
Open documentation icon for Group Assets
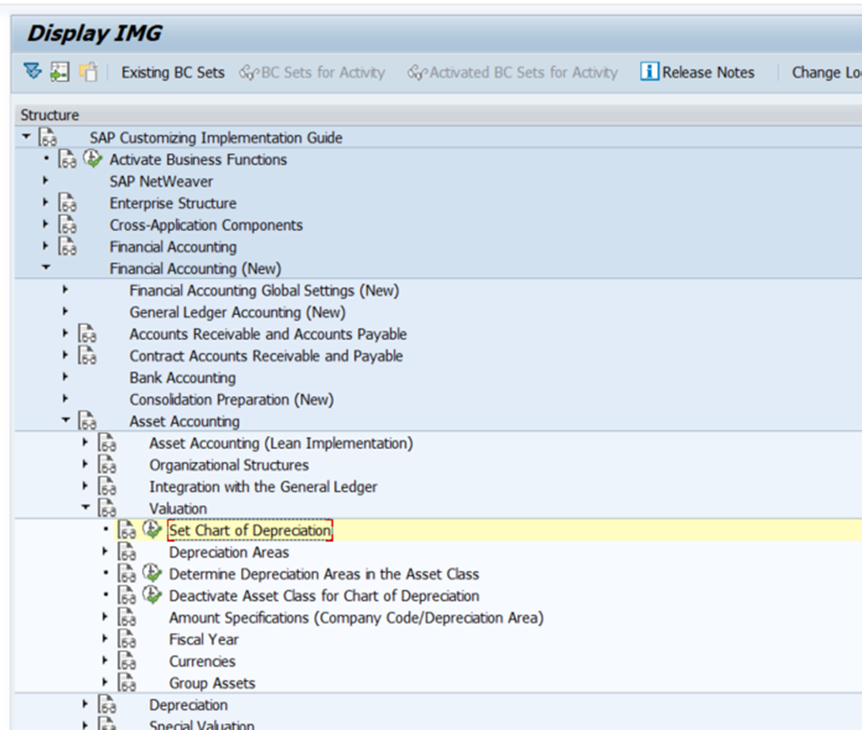126,682
